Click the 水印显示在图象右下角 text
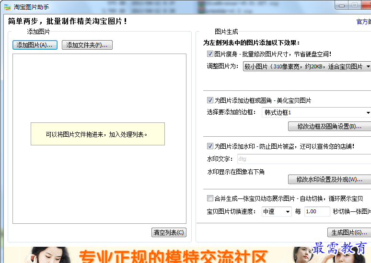 tap(236, 172)
